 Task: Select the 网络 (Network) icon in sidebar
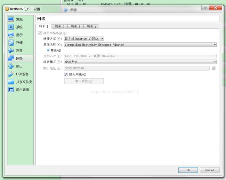click(11, 58)
